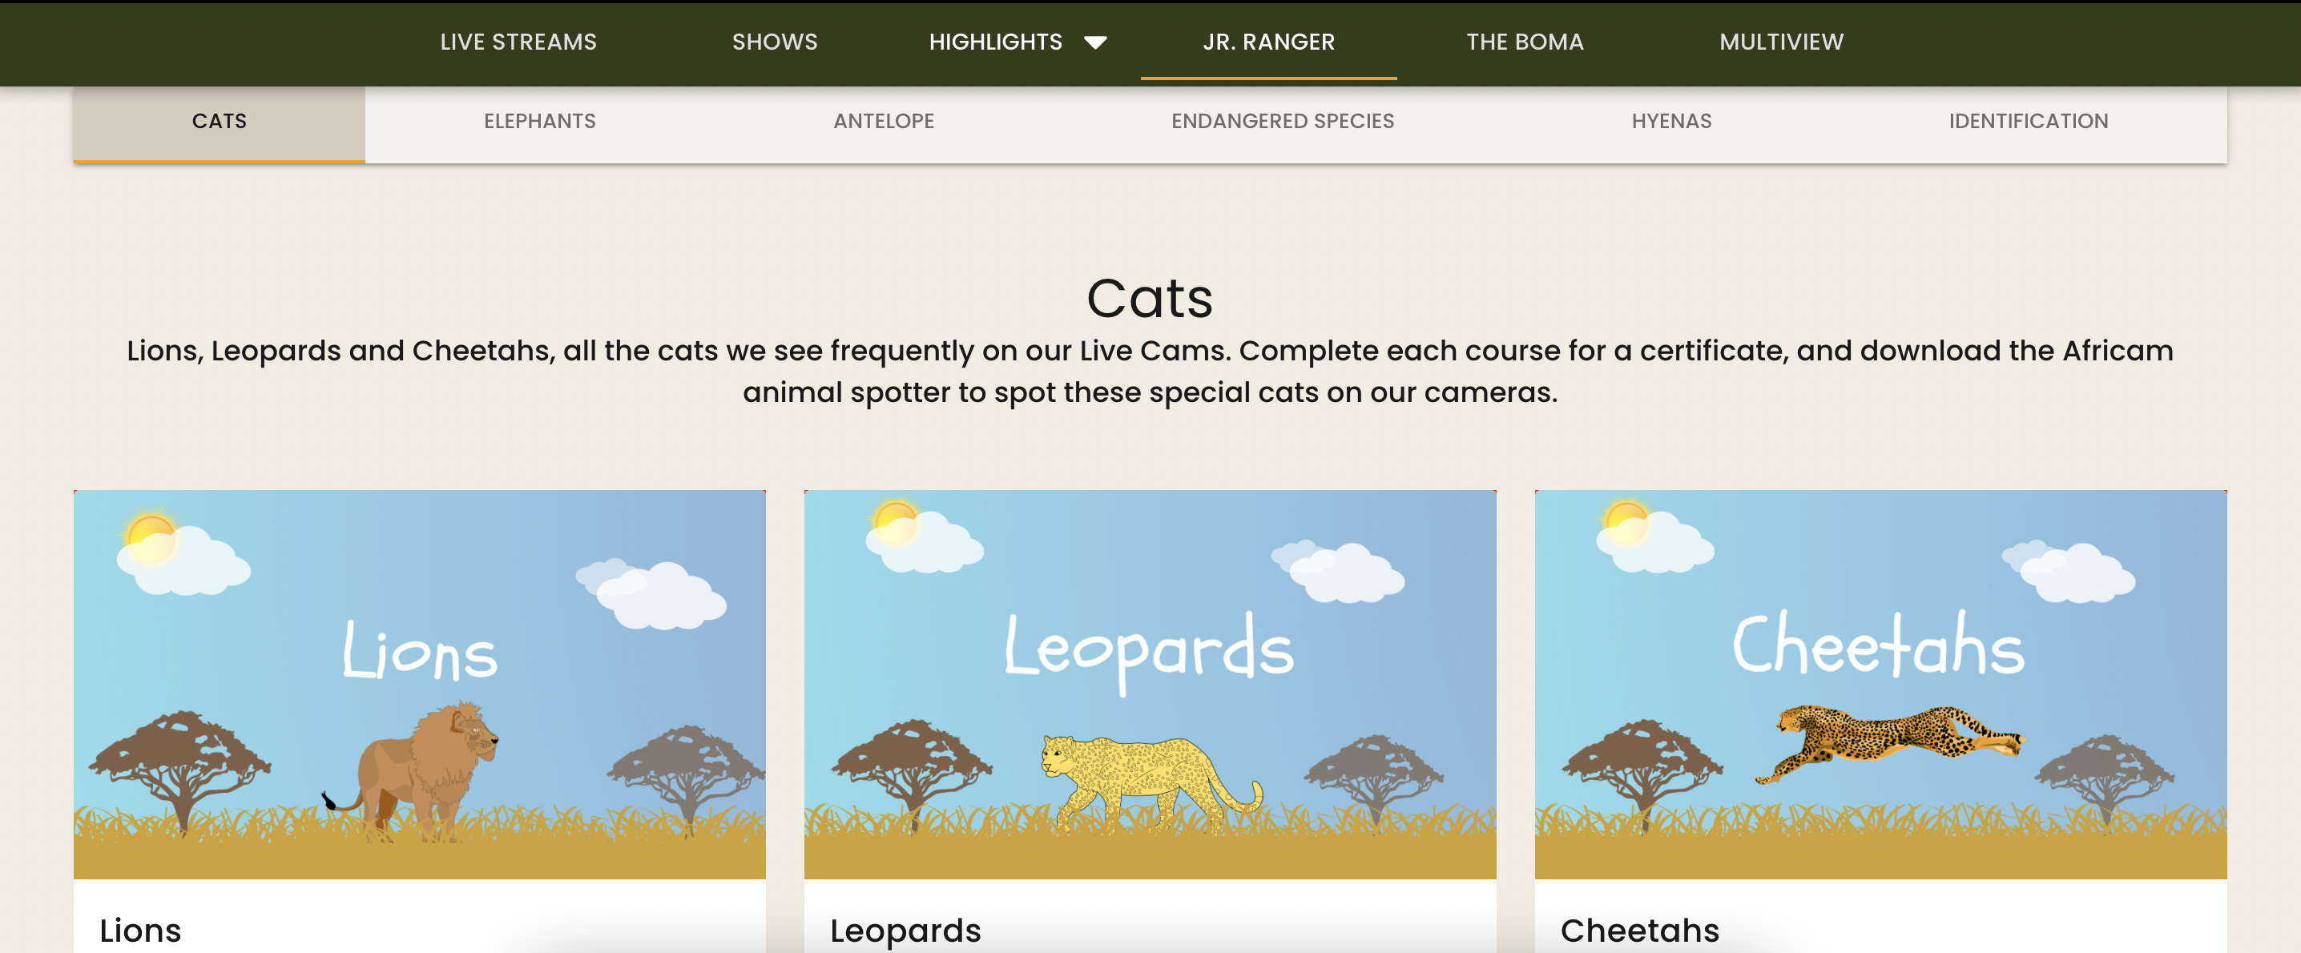Open the Cheetahs course title link
The height and width of the screenshot is (953, 2301).
[1639, 931]
